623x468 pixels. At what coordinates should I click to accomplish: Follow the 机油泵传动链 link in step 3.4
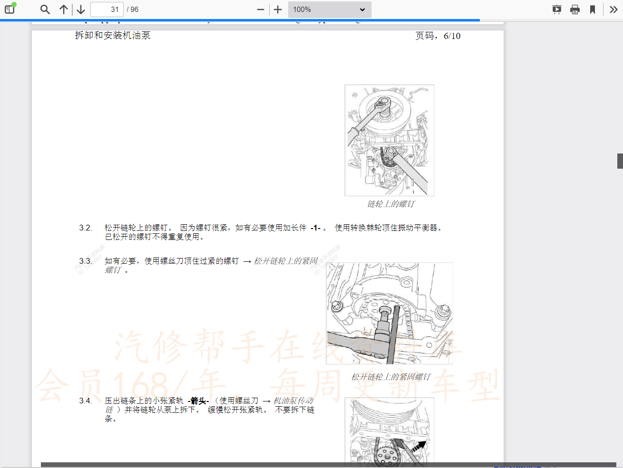point(293,401)
